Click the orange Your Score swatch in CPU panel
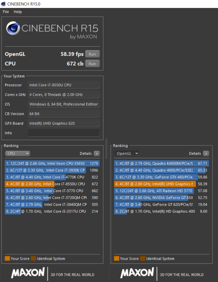 pyautogui.click(x=7, y=258)
